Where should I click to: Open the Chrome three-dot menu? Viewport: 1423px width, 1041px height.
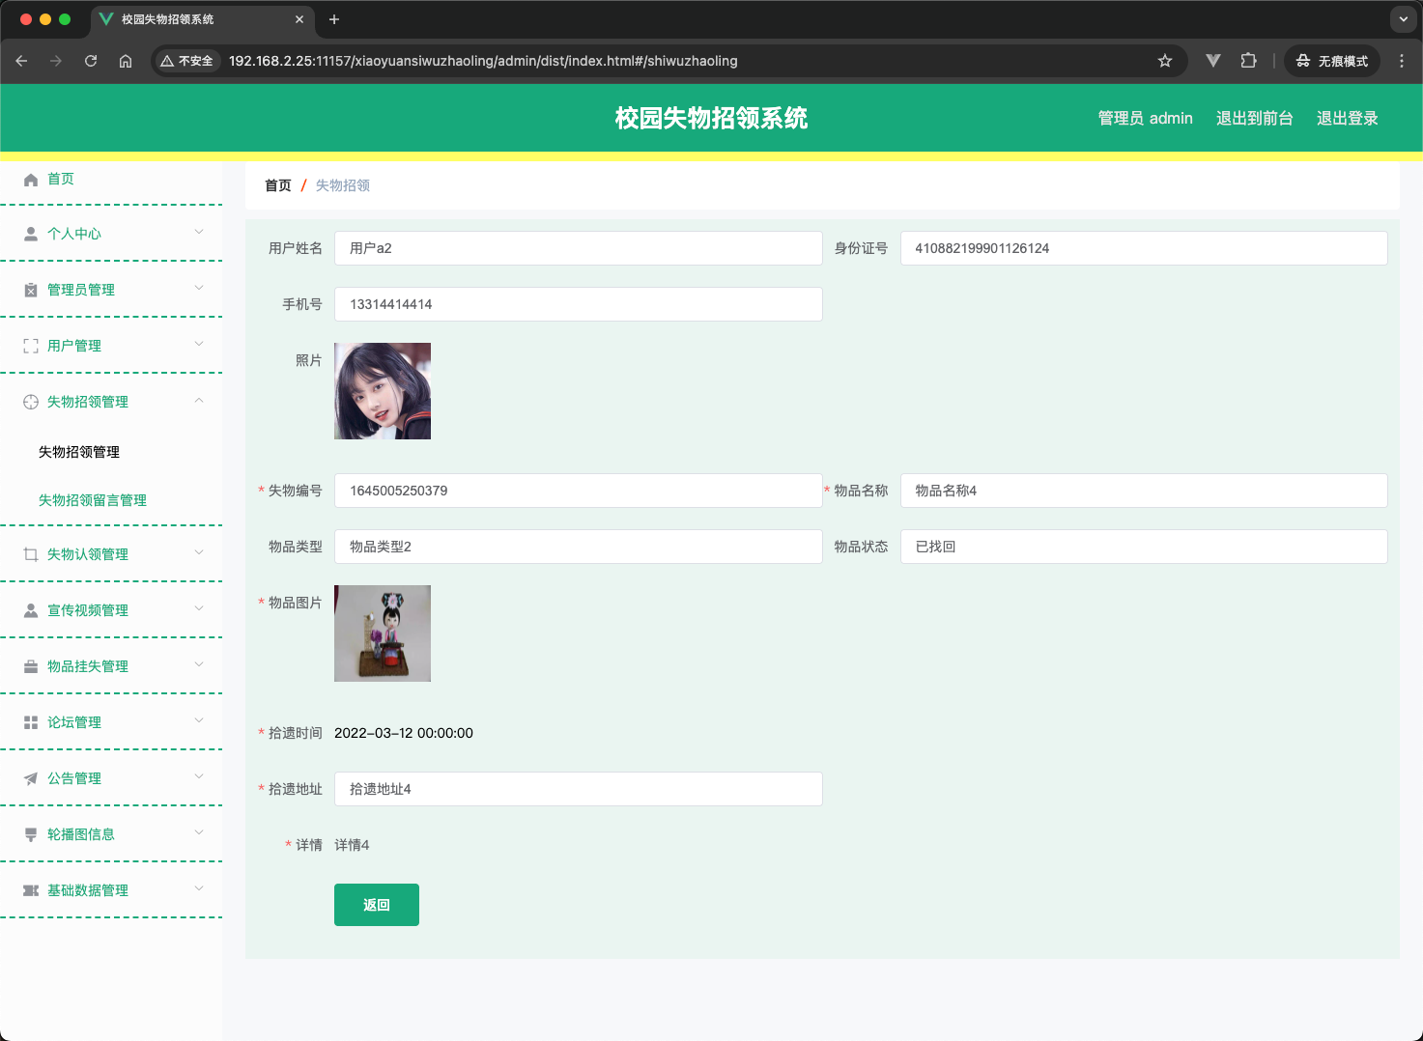(x=1402, y=61)
